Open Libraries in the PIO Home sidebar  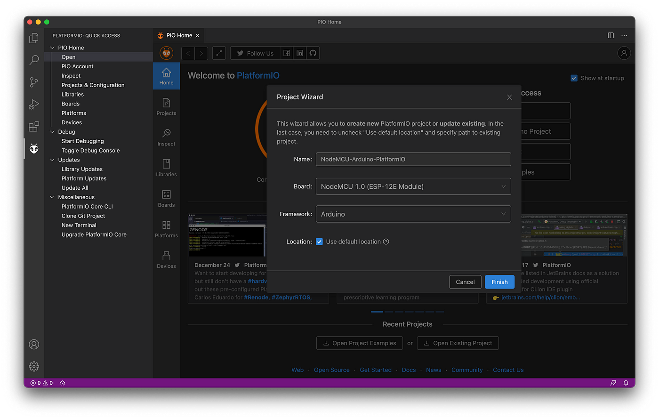[167, 168]
